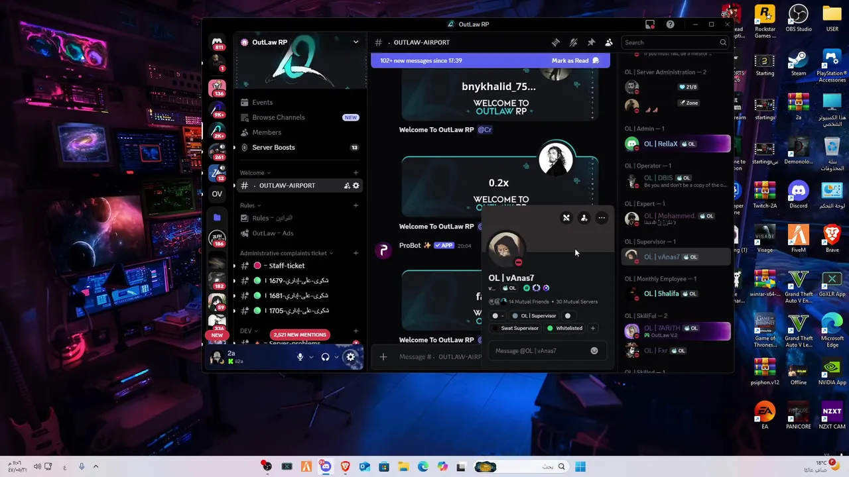Image resolution: width=849 pixels, height=477 pixels.
Task: Open ticket channel numbered 1681
Action: [299, 295]
